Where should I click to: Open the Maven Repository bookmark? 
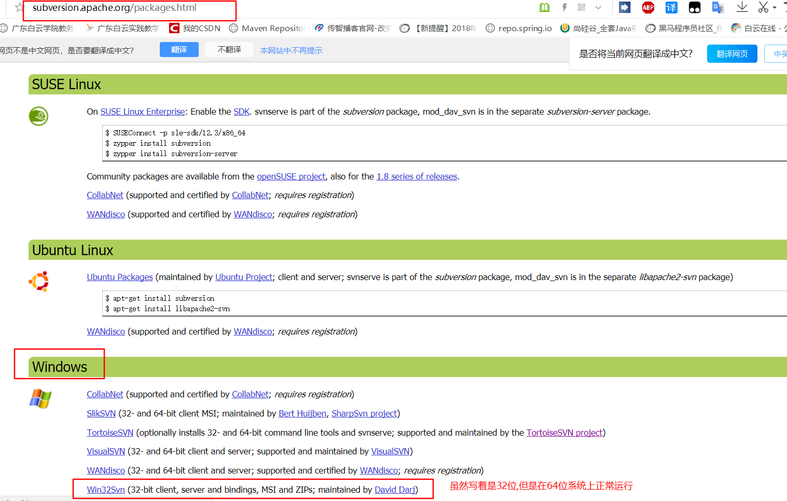[267, 28]
